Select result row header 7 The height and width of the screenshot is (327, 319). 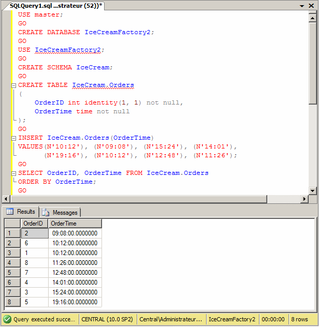coord(12,292)
